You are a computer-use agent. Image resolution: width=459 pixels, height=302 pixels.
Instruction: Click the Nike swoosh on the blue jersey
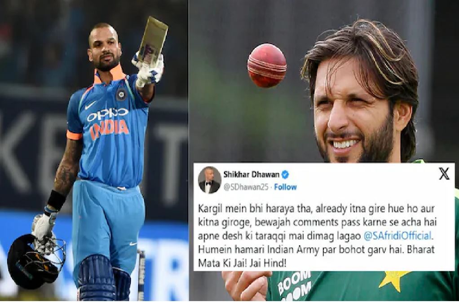(x=90, y=105)
